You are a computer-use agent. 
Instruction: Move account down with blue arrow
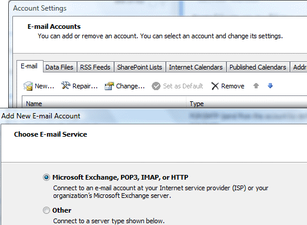point(270,85)
